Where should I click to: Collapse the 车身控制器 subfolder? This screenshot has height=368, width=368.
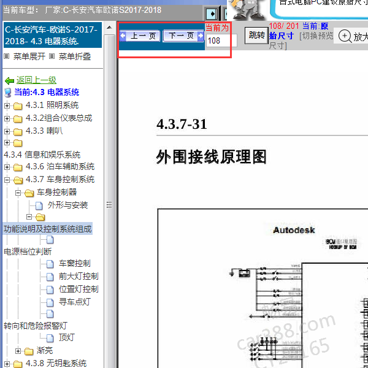click(18, 193)
